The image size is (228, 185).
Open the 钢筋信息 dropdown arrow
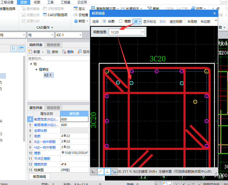143,32
